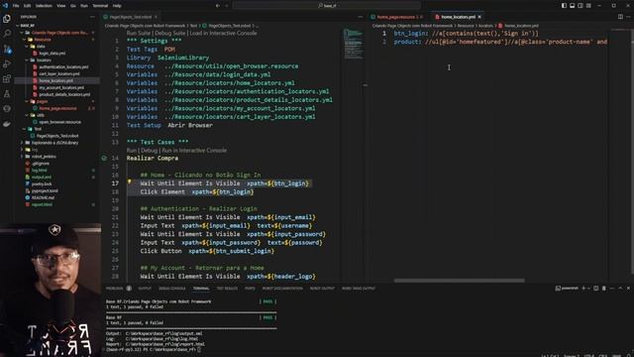Open the Help menu
Viewport: 634px width, 357px height.
(117, 6)
